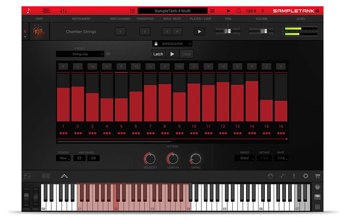Click step 9 transpose value +12
The image size is (345, 219).
[x=179, y=67]
